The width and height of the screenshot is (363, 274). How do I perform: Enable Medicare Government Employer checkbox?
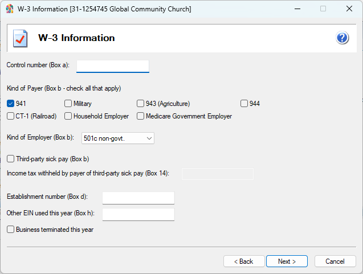141,116
